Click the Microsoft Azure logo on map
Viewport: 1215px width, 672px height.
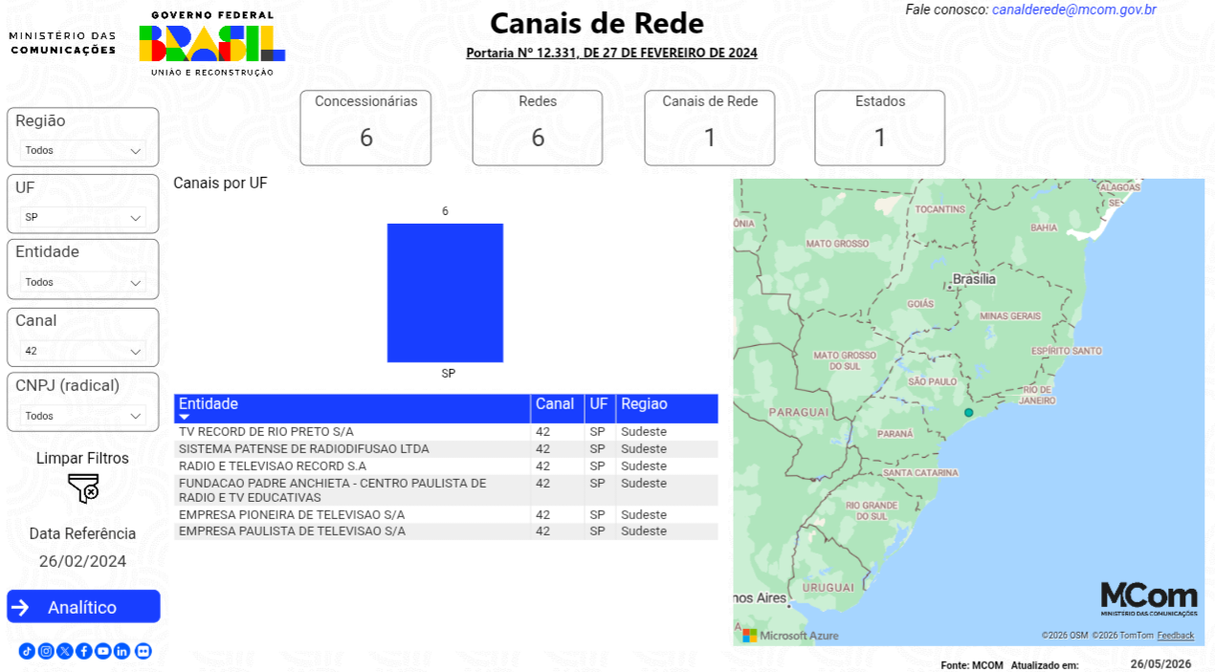click(790, 636)
